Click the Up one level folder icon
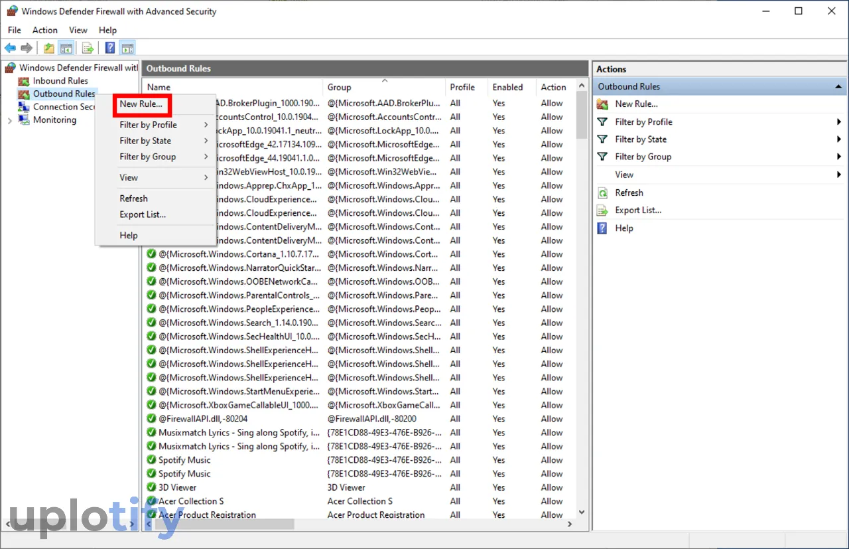 point(49,48)
